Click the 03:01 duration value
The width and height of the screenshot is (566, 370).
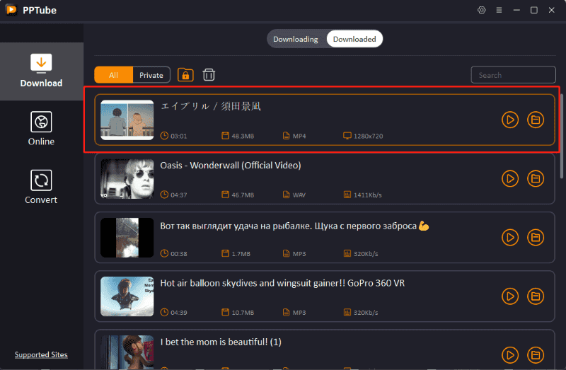(179, 136)
